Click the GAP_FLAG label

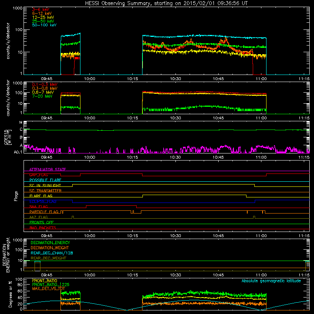[38, 175]
